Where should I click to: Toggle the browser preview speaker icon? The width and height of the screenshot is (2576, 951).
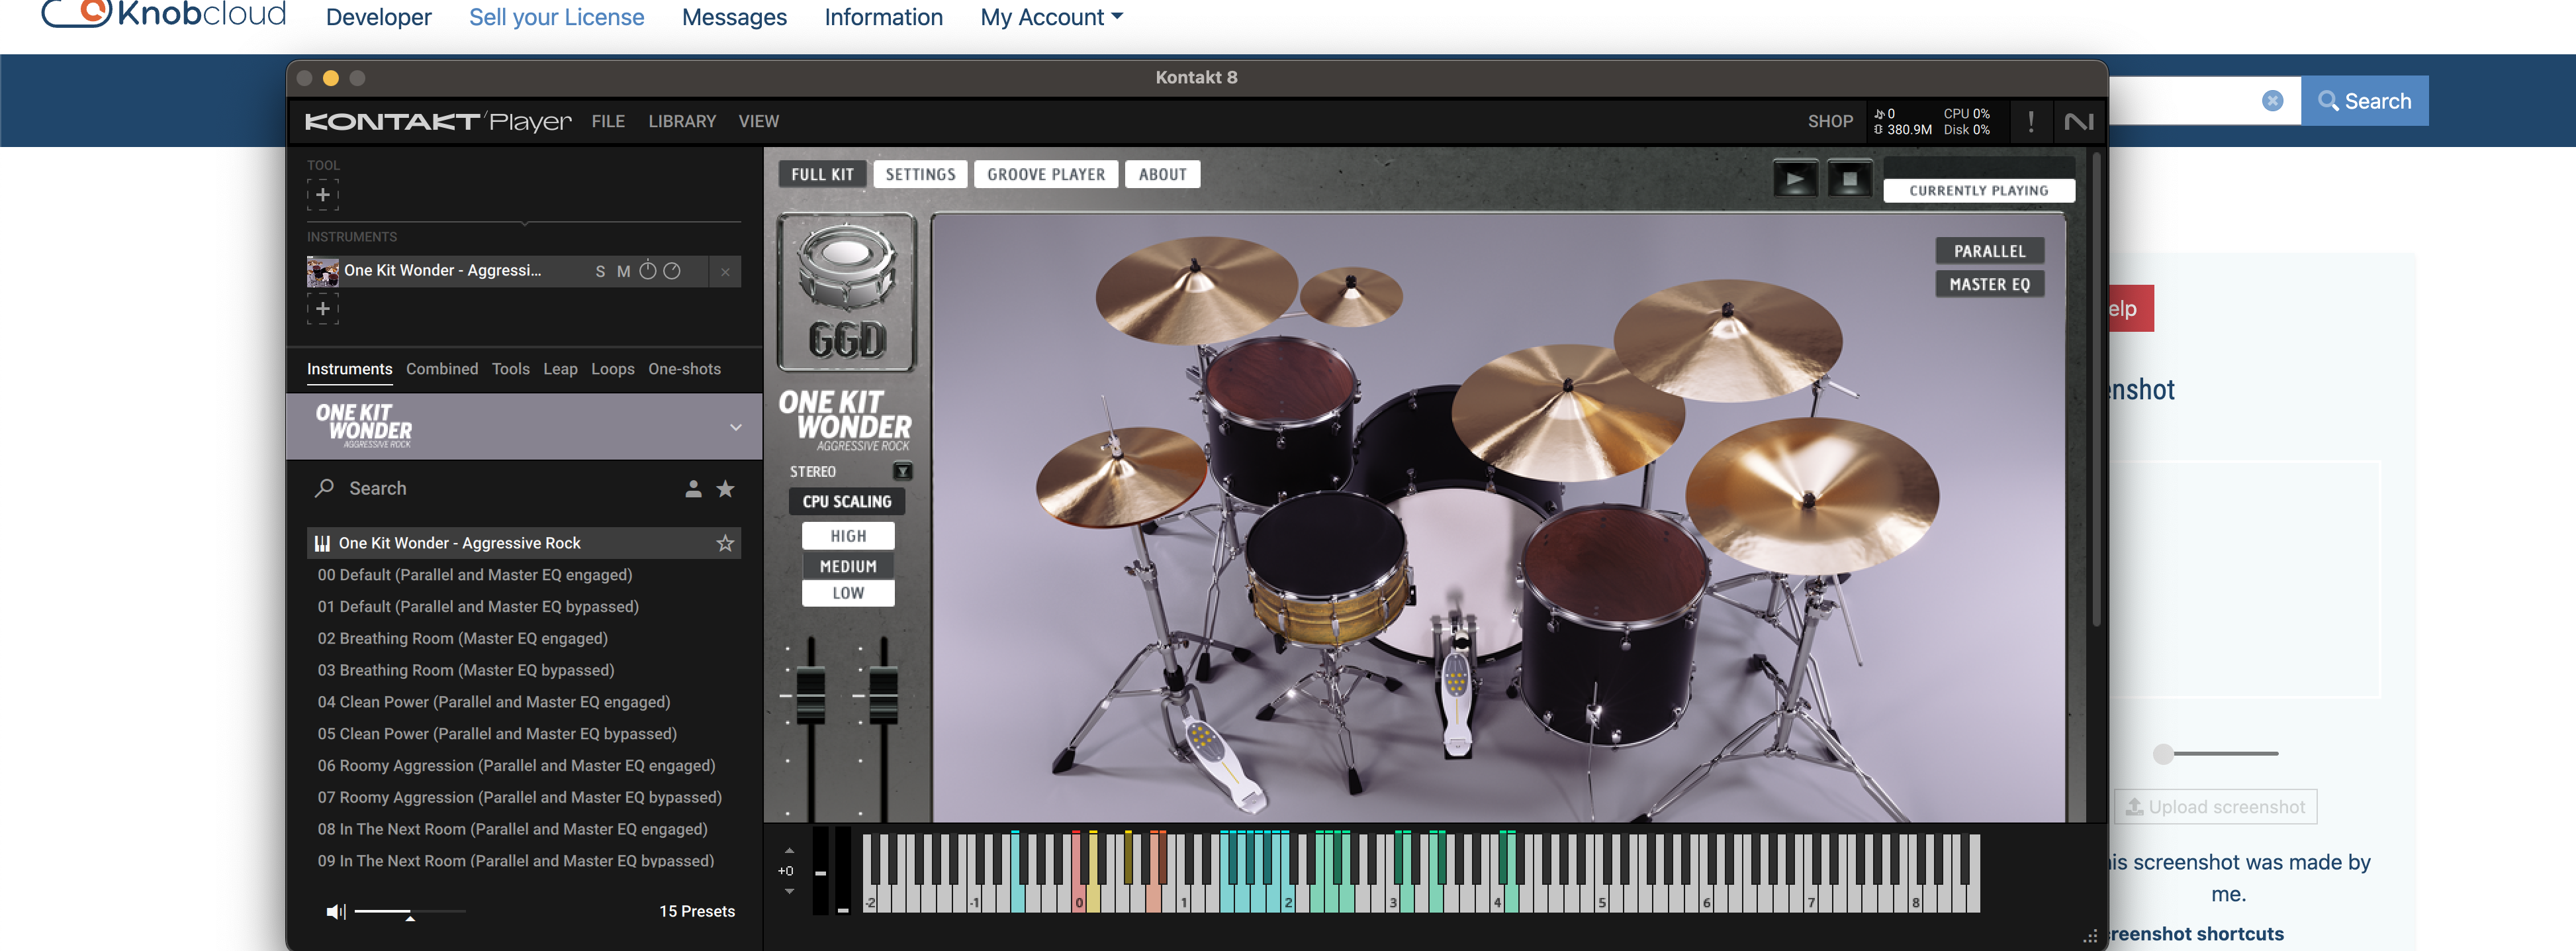335,912
